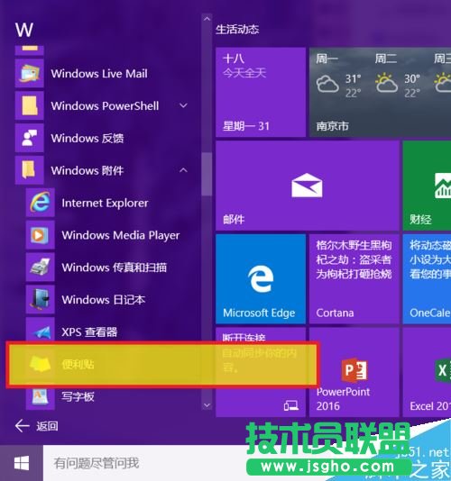Image resolution: width=451 pixels, height=481 pixels.
Task: Select the Windows 反馈 label
Action: point(87,138)
